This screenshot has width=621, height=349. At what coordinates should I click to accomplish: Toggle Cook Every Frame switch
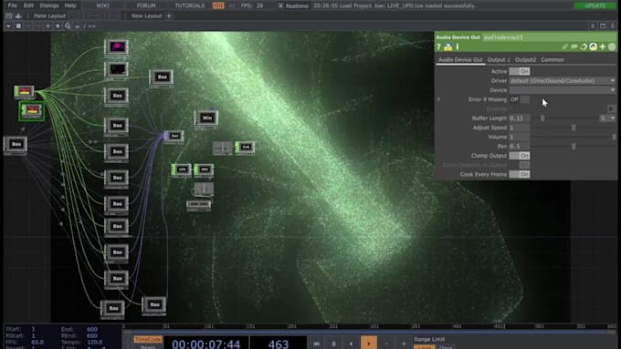click(x=520, y=174)
